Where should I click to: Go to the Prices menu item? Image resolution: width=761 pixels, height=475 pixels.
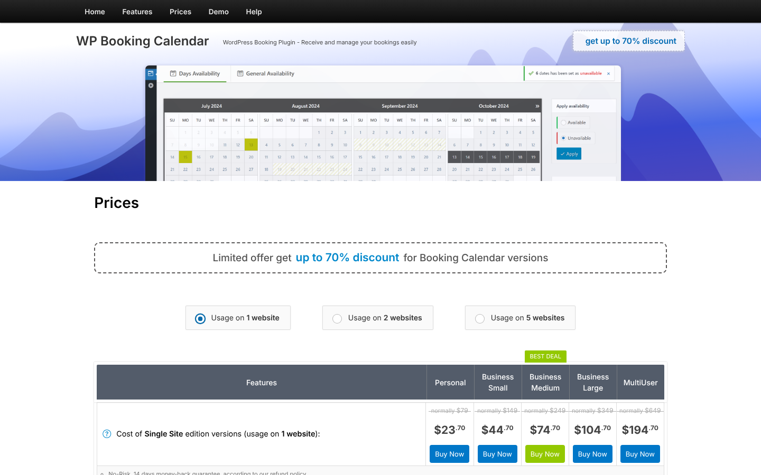pos(180,12)
